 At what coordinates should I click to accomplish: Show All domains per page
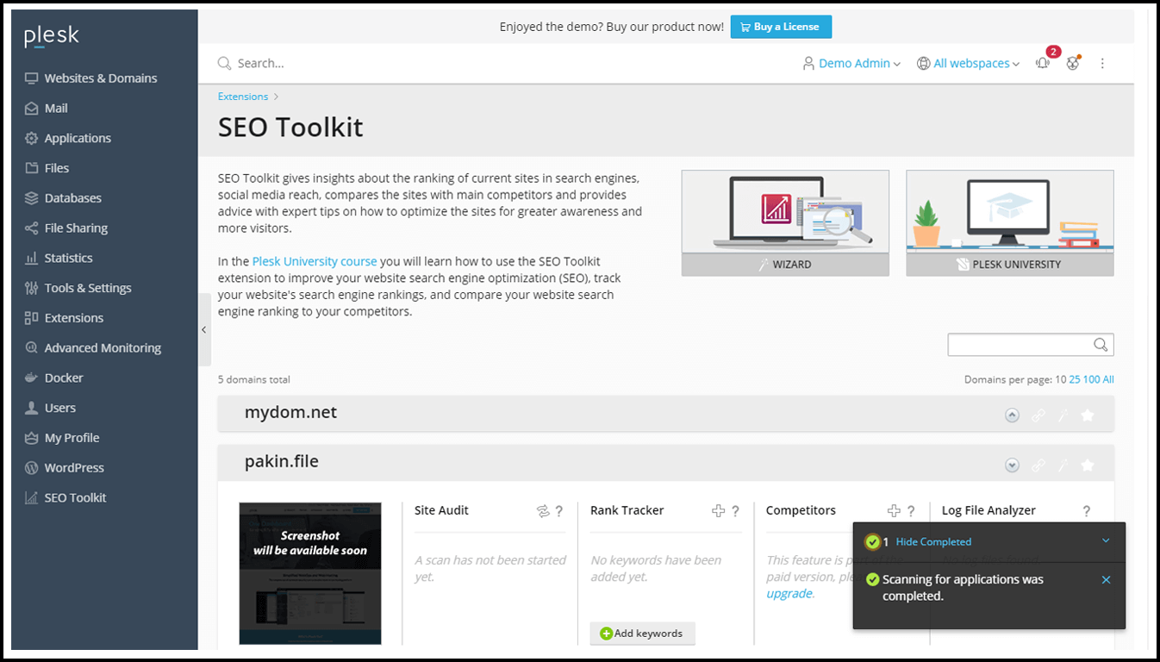(1108, 379)
